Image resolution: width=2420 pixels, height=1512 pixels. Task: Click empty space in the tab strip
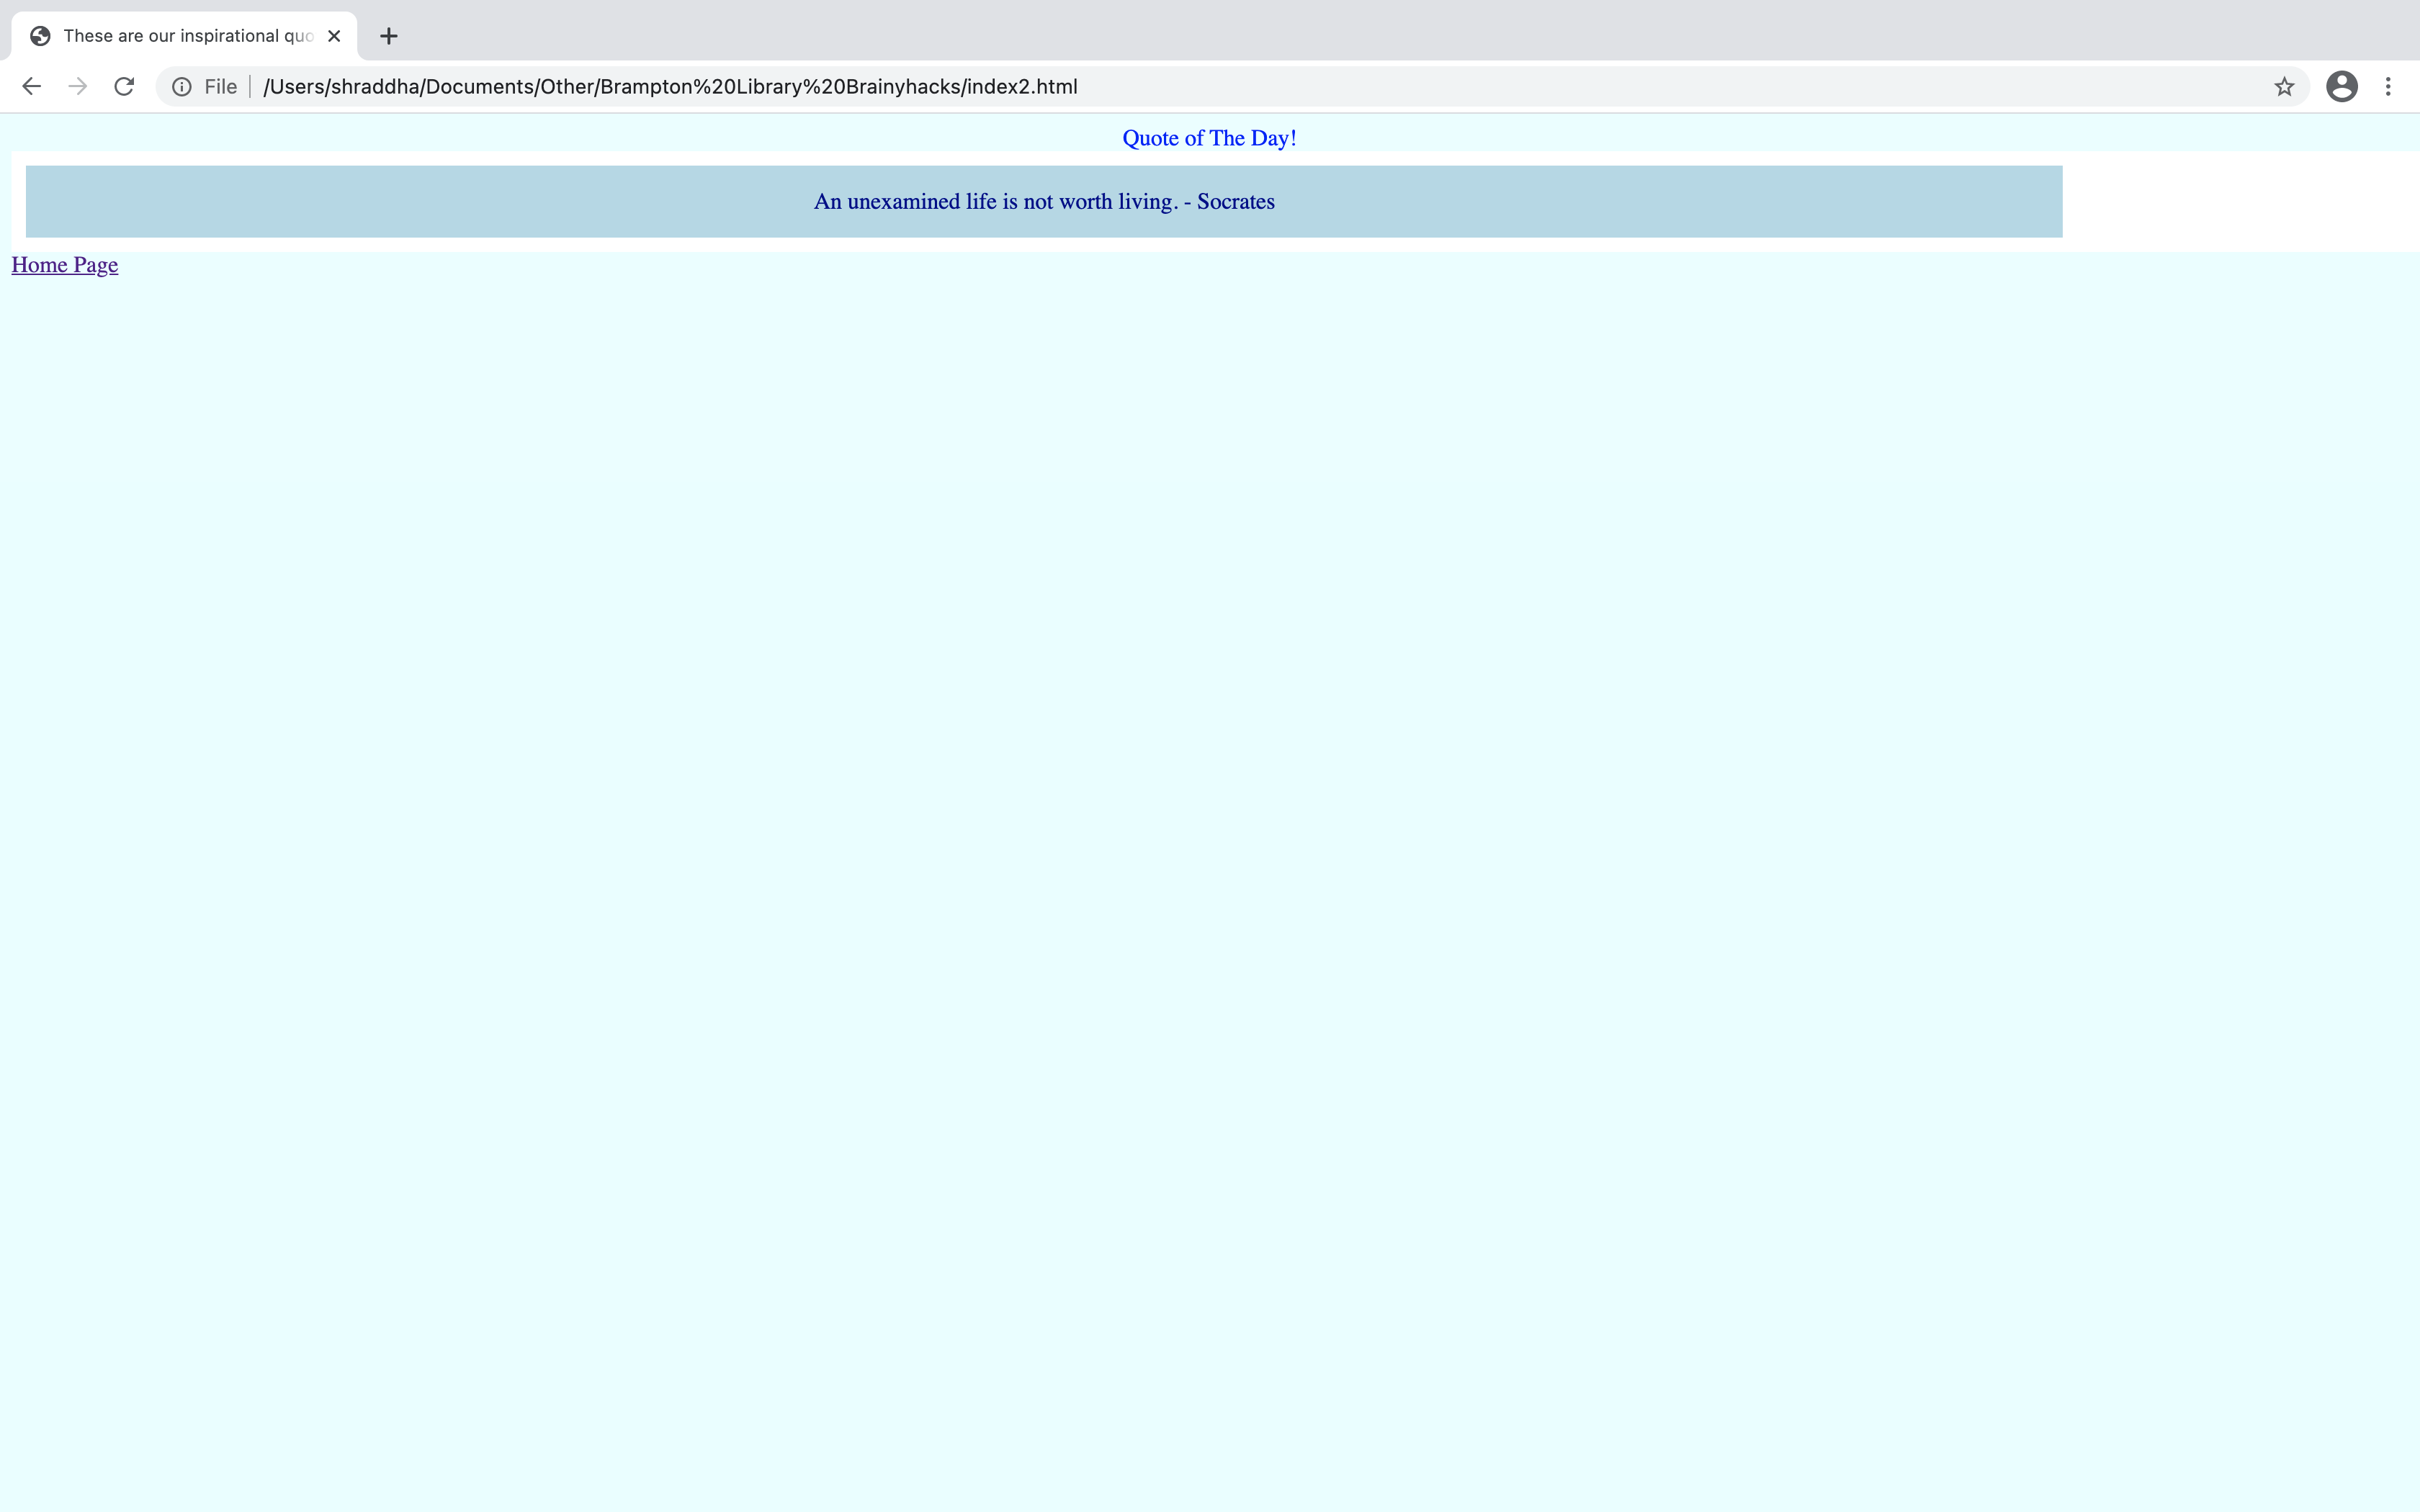(x=1400, y=30)
